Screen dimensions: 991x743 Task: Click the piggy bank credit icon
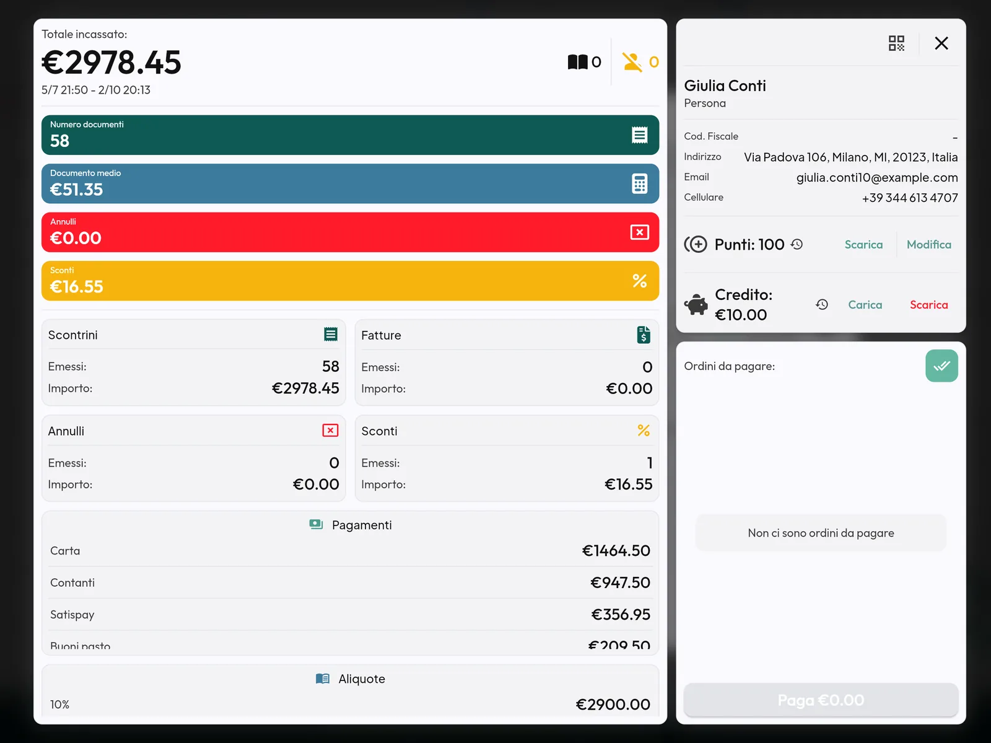696,304
